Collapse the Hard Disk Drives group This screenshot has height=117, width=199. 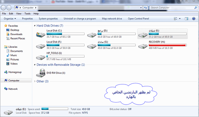(x=35, y=26)
